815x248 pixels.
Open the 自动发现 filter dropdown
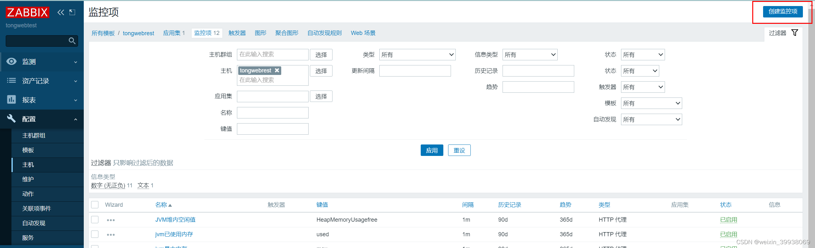[651, 119]
